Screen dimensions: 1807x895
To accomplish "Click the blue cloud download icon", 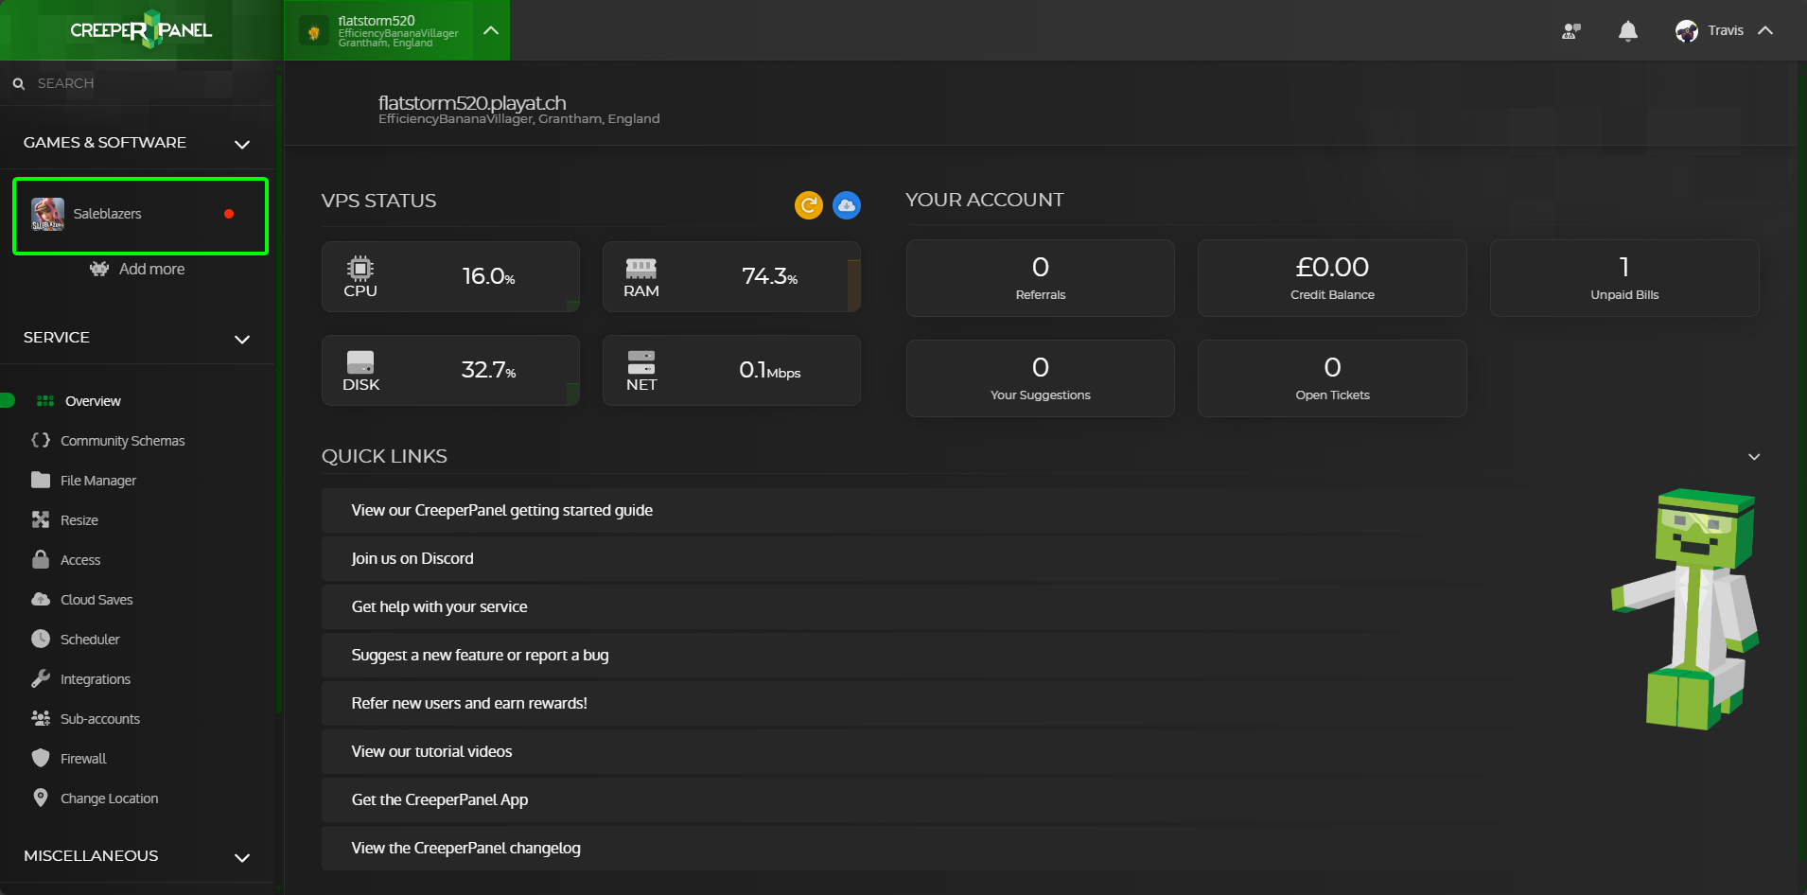I will pos(847,204).
